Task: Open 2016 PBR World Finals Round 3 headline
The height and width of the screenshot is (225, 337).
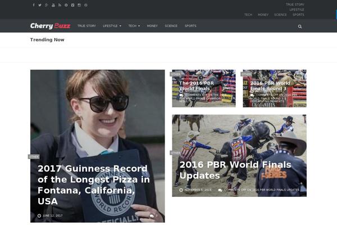Action: click(x=270, y=85)
